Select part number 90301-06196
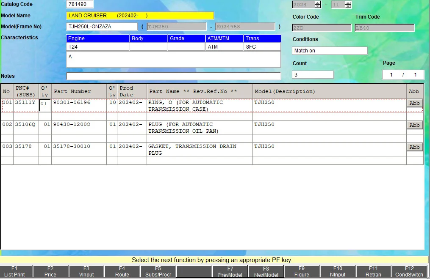Screen dimensions: 430x279 [x=72, y=102]
